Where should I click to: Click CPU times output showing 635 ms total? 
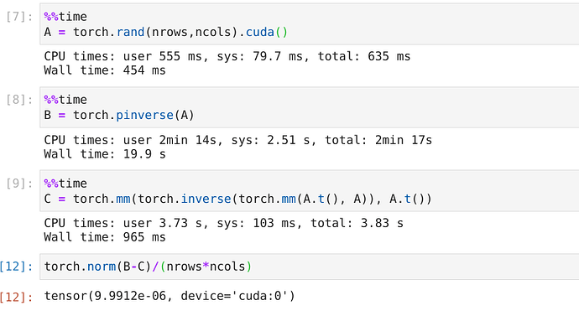pos(227,56)
